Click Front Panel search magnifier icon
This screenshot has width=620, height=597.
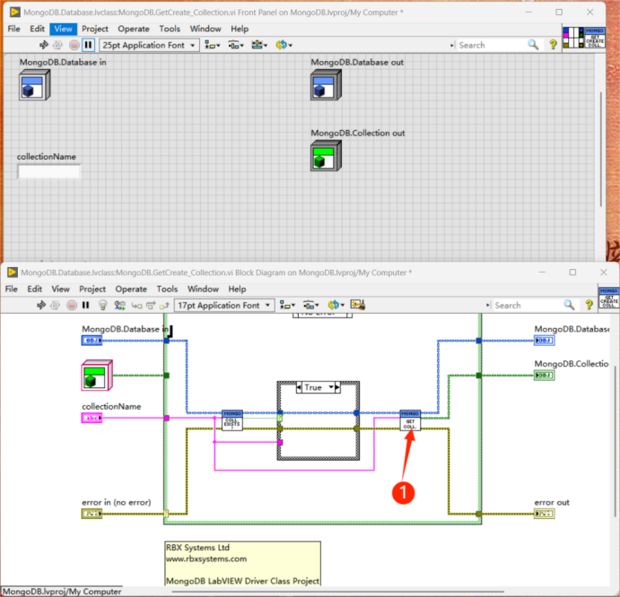(533, 45)
